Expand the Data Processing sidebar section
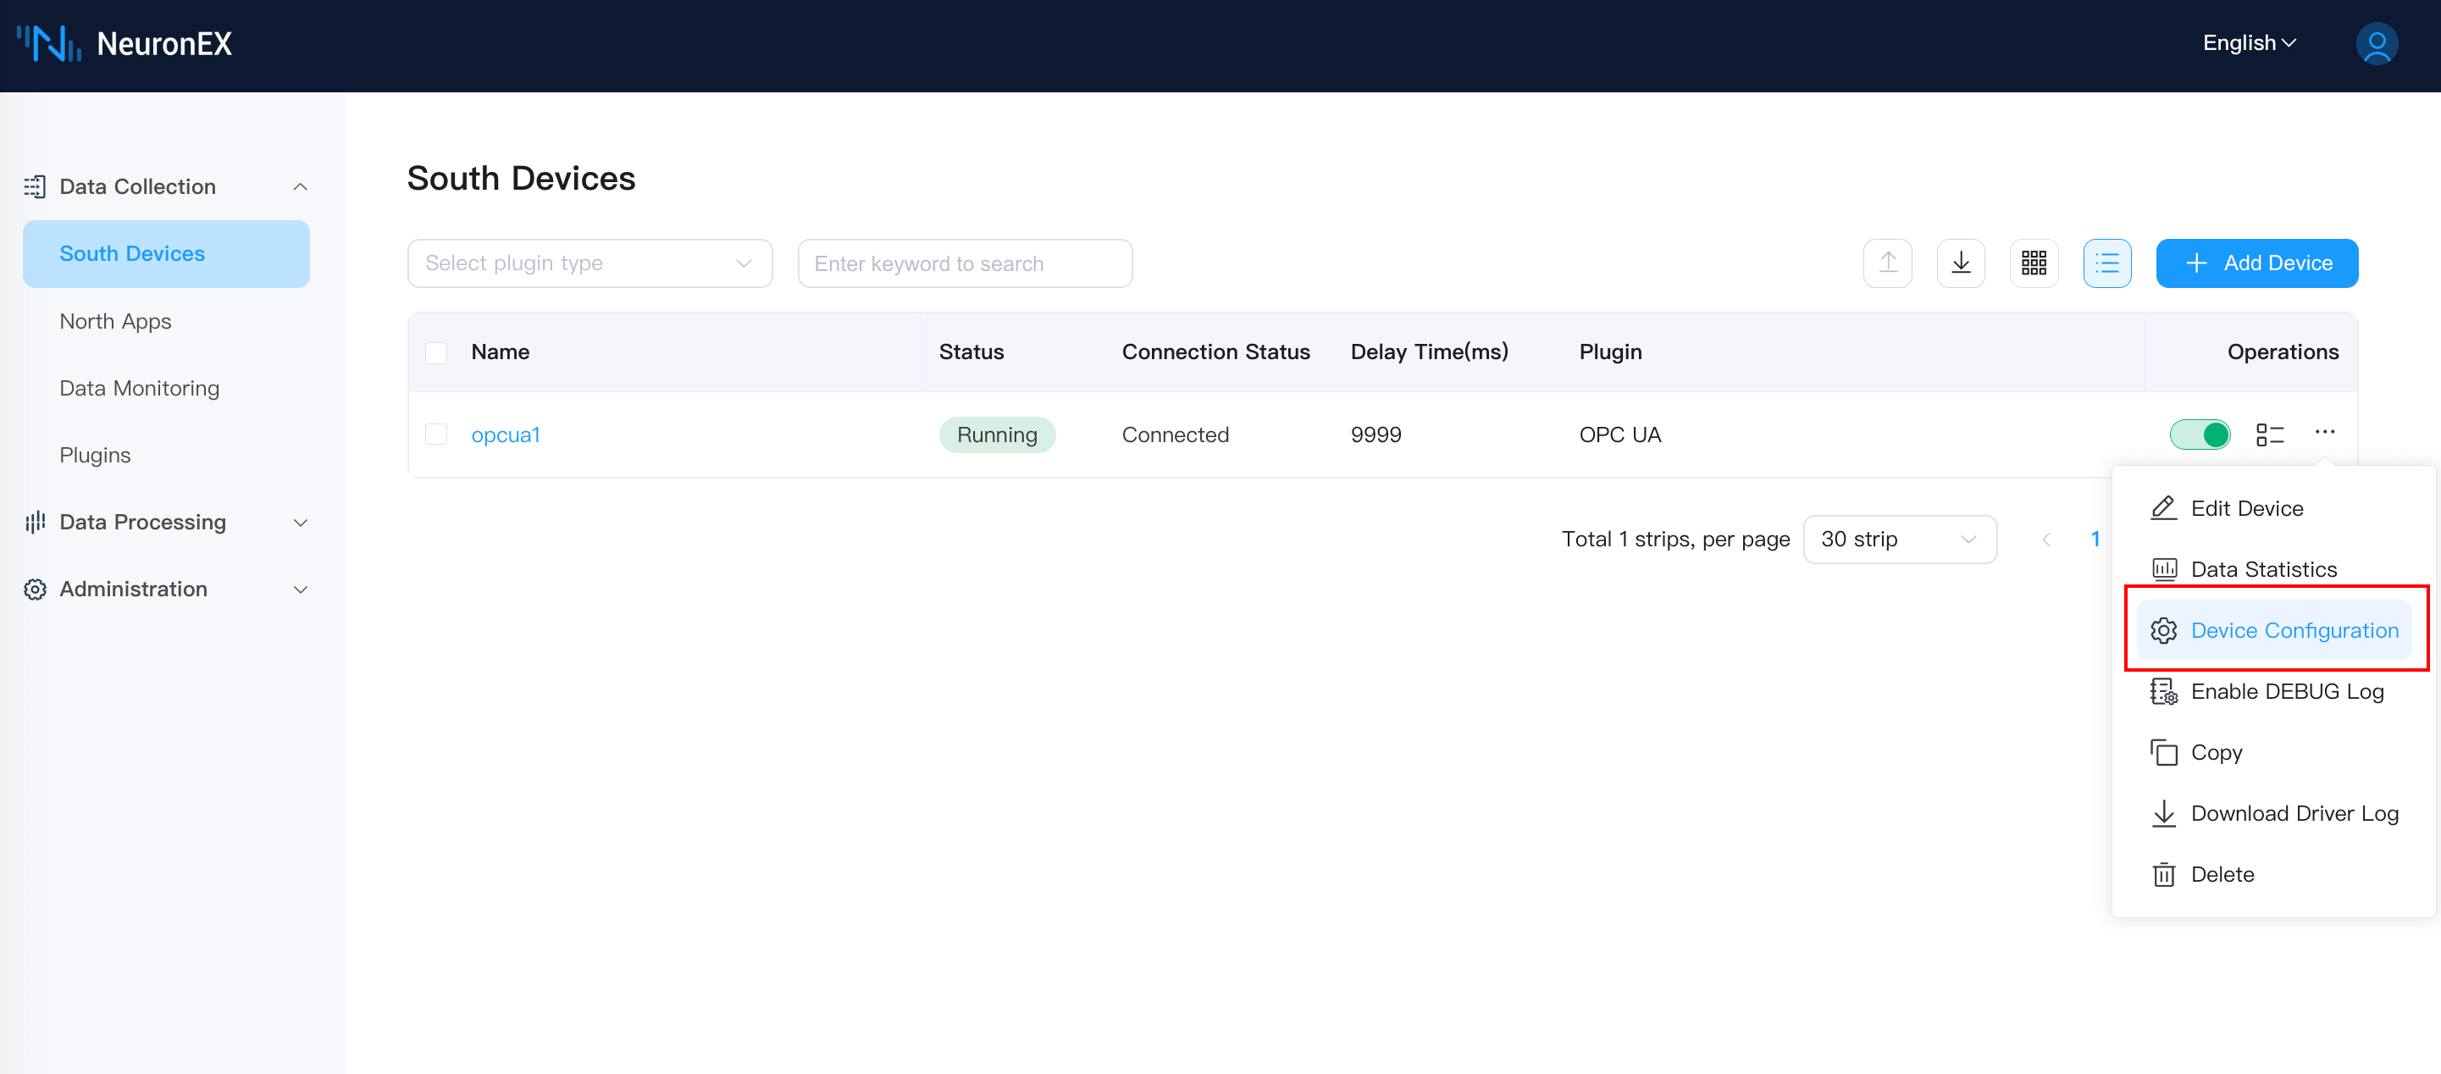 click(x=166, y=523)
